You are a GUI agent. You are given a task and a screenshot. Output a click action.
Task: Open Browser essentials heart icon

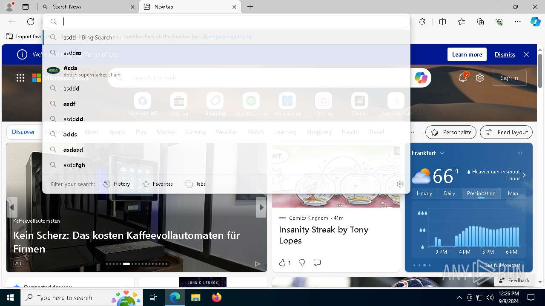499,22
